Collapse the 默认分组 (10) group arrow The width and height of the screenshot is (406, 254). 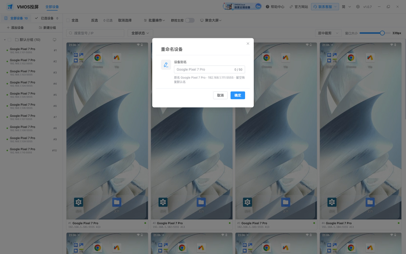pos(5,40)
